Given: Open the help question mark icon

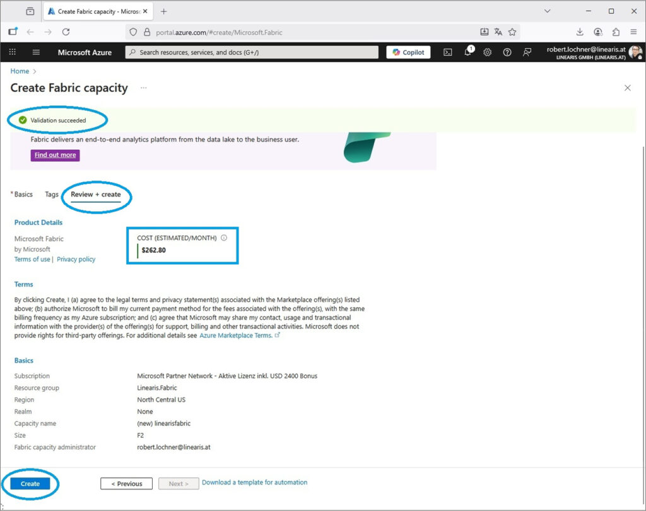Looking at the screenshot, I should [x=507, y=52].
